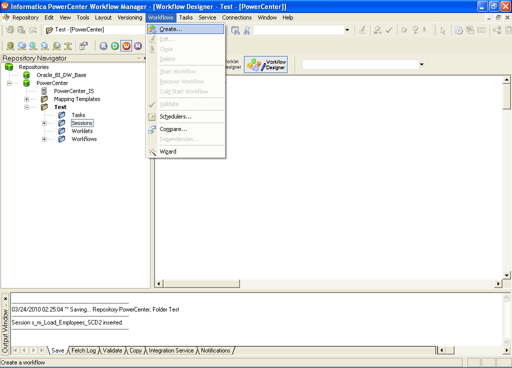Switch to Fetch Log output tab
Screen dimensions: 512x368
pos(83,350)
